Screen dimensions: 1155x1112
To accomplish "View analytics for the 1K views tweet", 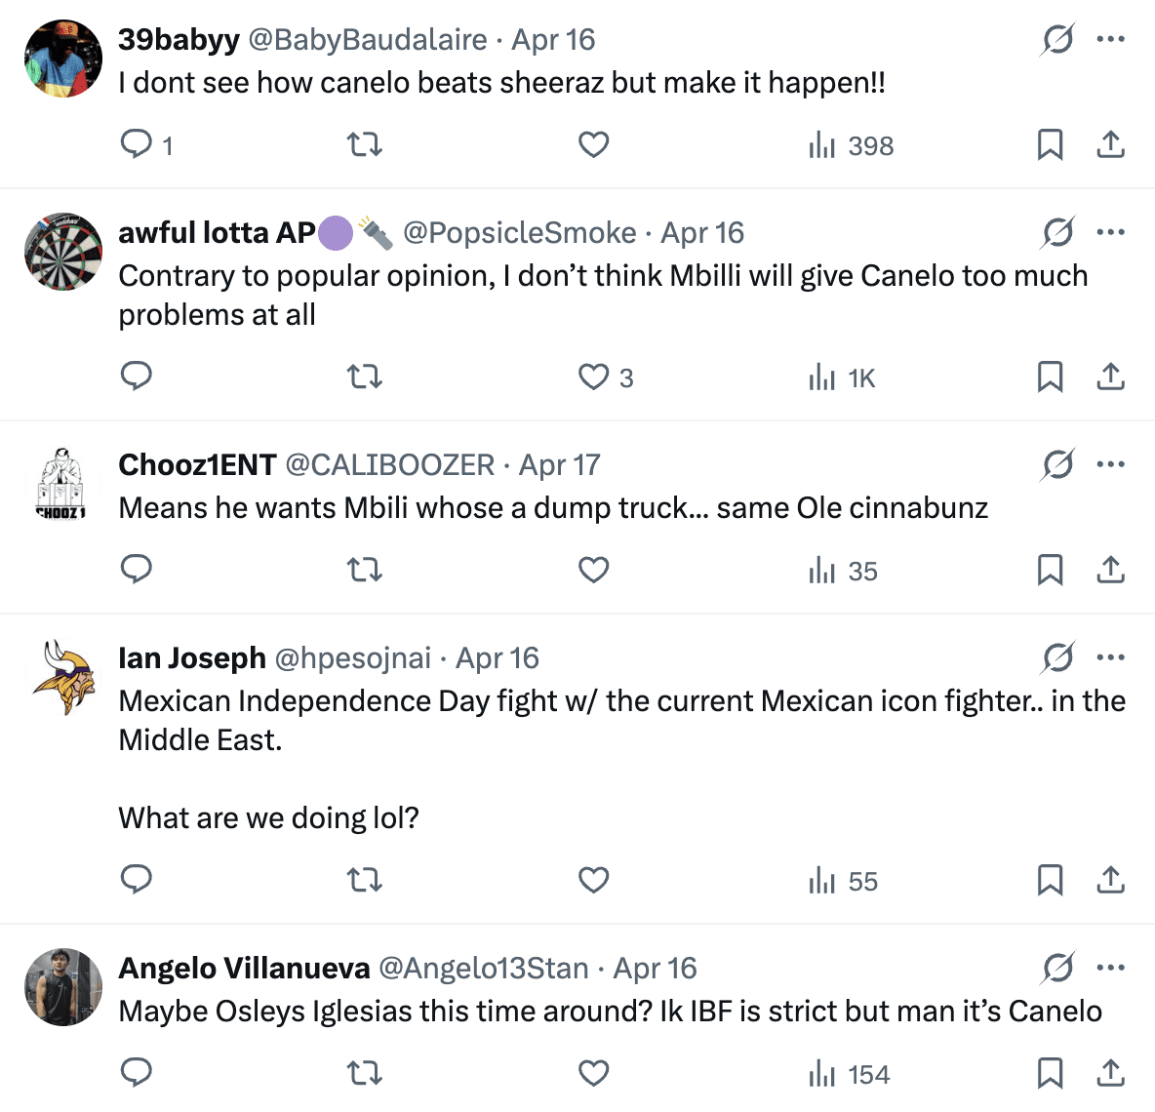I will pyautogui.click(x=843, y=377).
